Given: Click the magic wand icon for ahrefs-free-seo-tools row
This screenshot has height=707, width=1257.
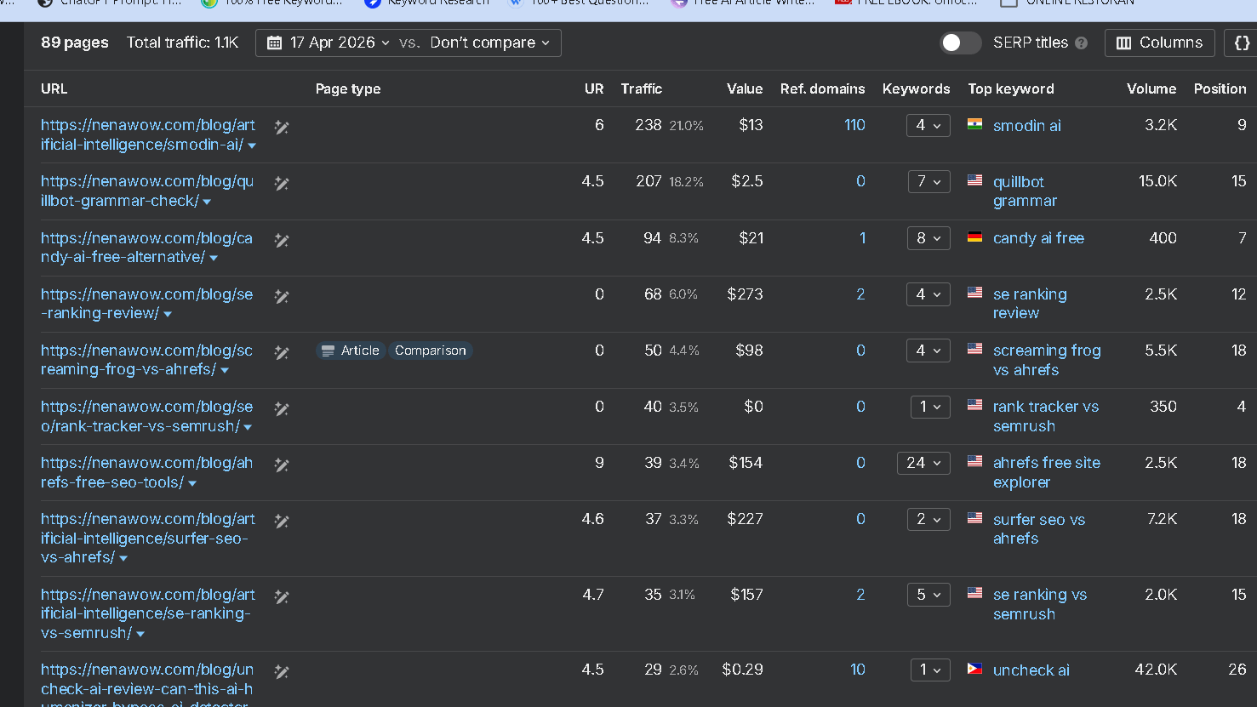Looking at the screenshot, I should pyautogui.click(x=282, y=465).
